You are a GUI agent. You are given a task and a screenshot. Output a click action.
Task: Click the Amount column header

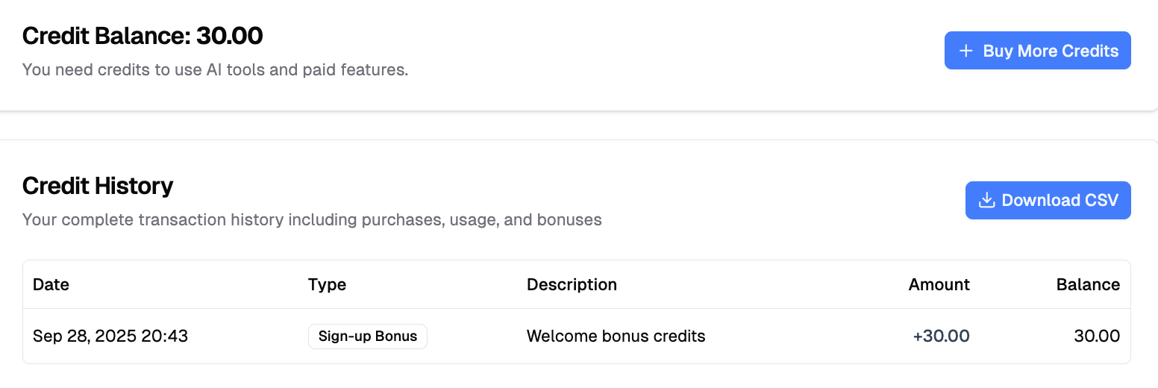(939, 284)
